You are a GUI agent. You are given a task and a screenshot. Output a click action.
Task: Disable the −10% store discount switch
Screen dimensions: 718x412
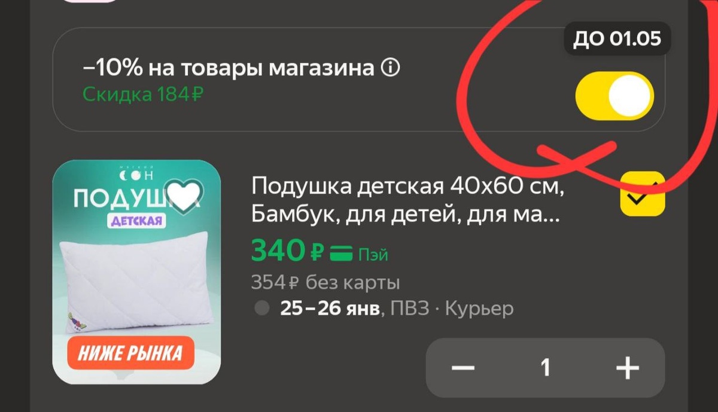click(x=614, y=96)
